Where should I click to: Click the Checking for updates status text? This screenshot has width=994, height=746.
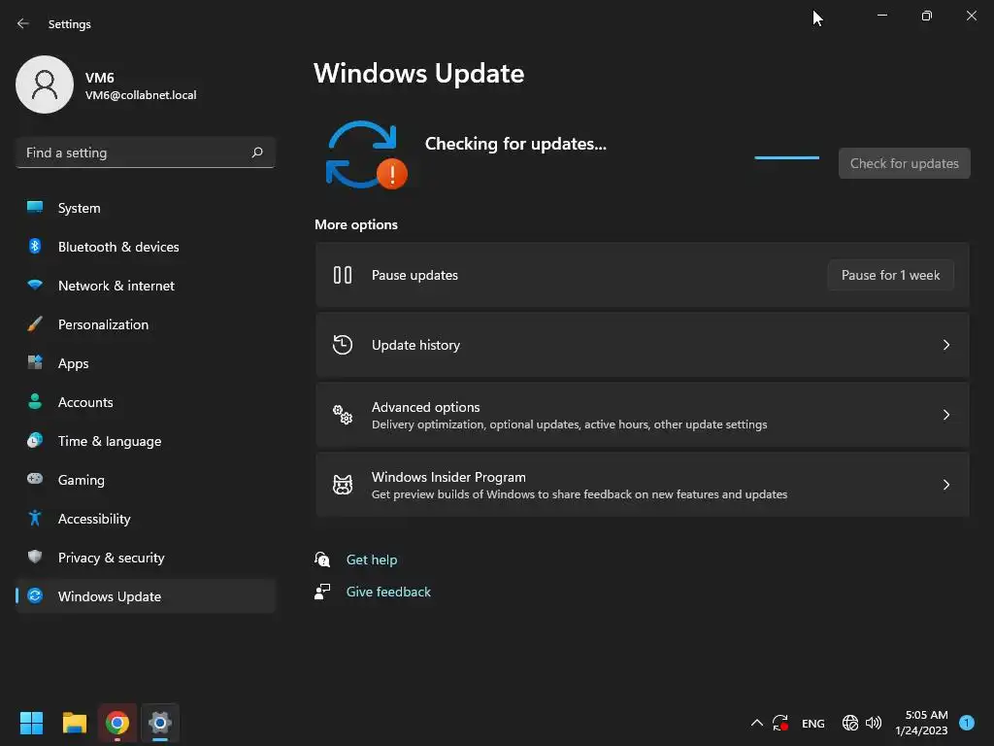(515, 144)
